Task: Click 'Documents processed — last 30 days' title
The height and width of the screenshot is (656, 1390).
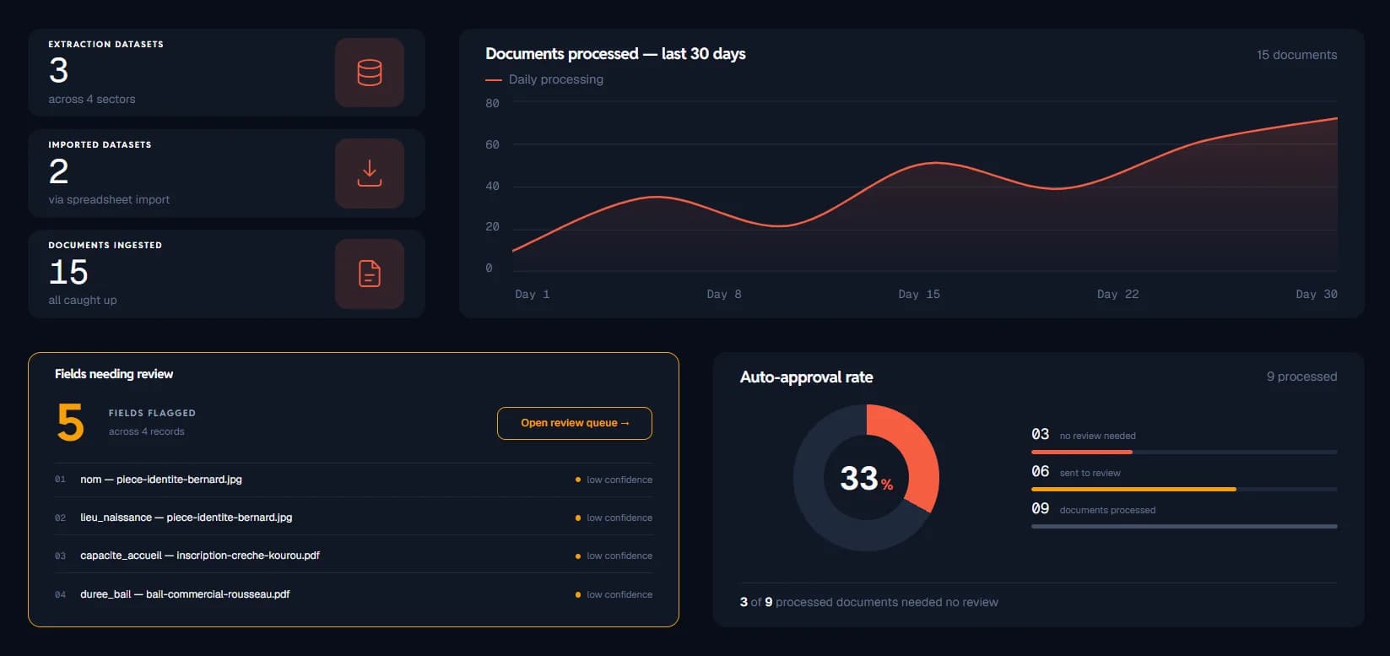Action: click(615, 54)
